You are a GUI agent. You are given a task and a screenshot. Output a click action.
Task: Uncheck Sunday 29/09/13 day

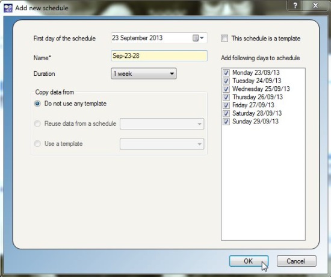[x=226, y=122]
